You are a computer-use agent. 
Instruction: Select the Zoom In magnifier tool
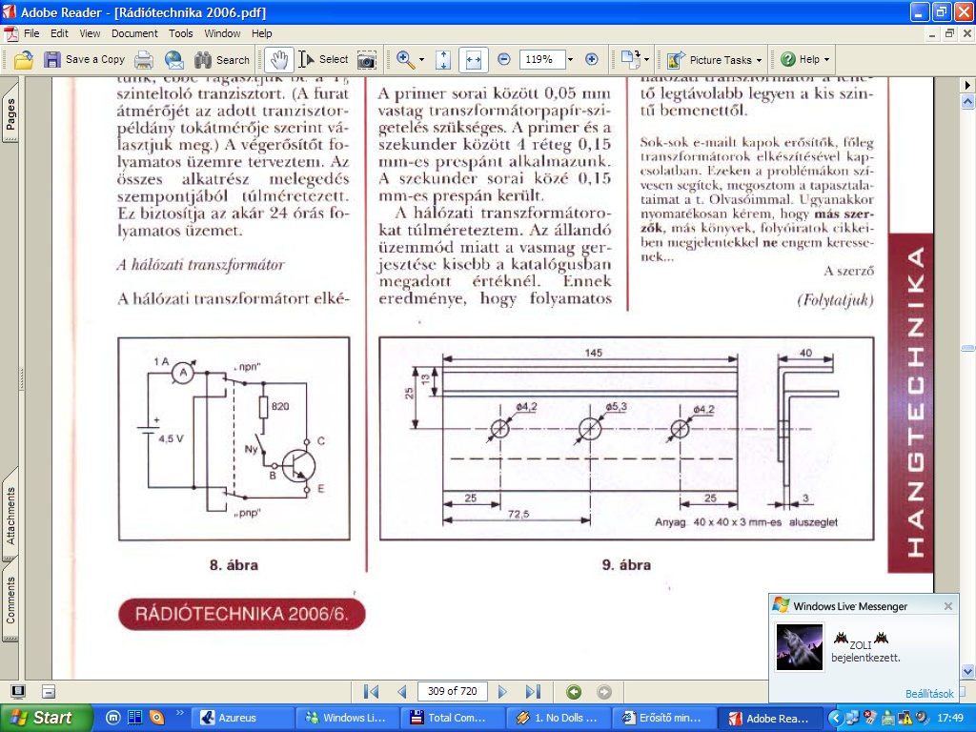405,60
